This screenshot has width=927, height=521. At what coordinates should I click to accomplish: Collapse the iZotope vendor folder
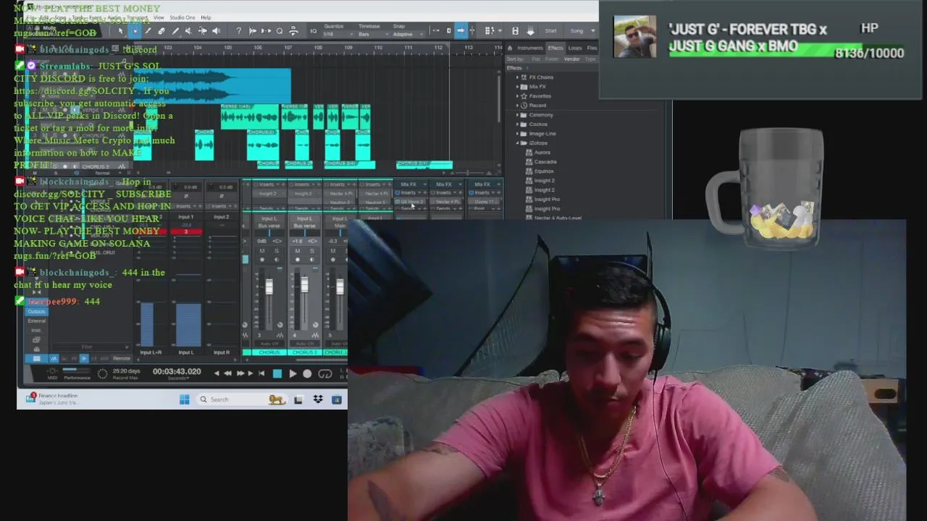tap(517, 143)
